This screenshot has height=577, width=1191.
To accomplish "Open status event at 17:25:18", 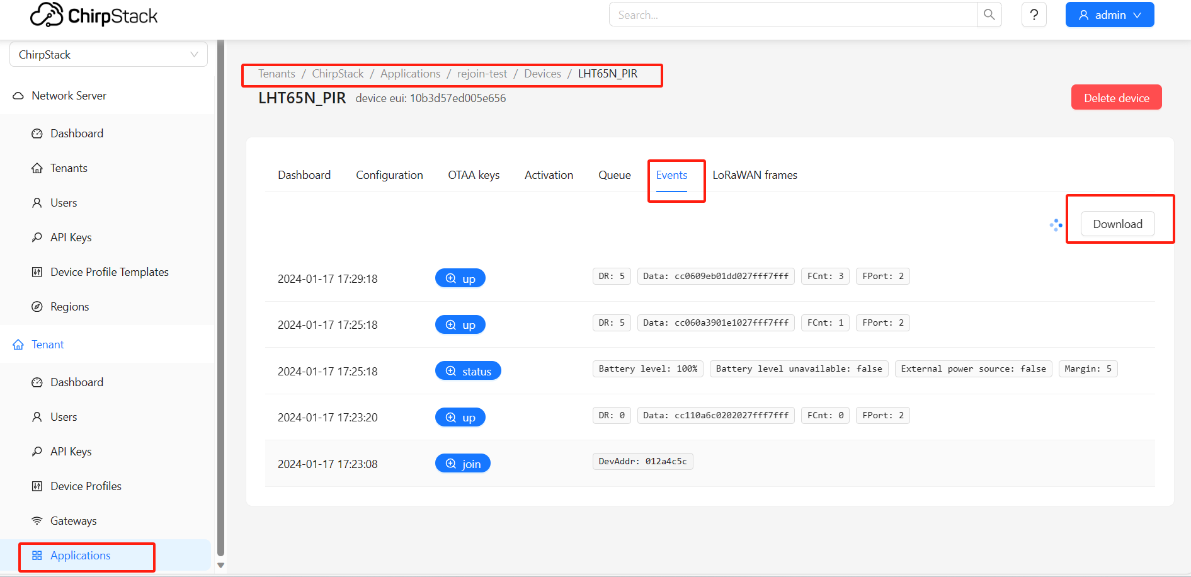I will (468, 371).
